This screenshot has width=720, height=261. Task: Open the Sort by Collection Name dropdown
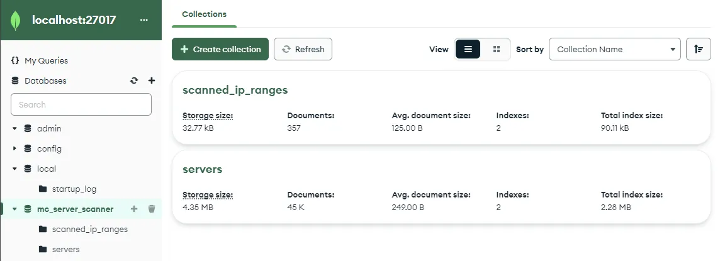coord(614,49)
